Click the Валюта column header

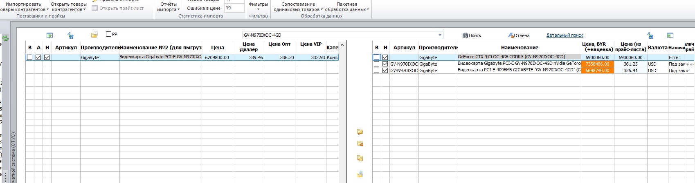[x=657, y=48]
